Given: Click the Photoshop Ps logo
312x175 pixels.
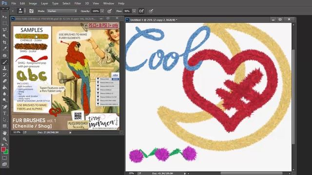Looking at the screenshot, I should click(x=4, y=3).
